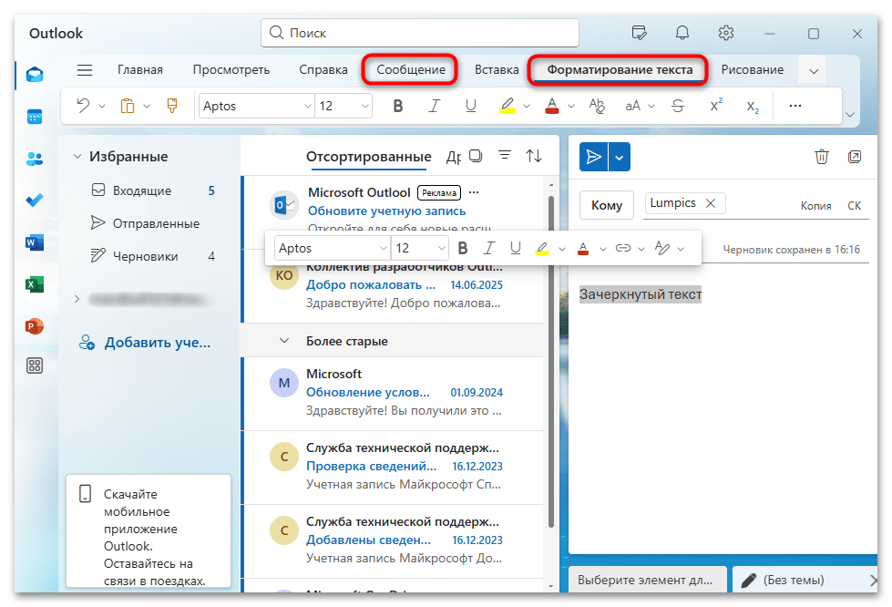This screenshot has width=892, height=607.
Task: Click the Кому recipient button
Action: pyautogui.click(x=607, y=205)
